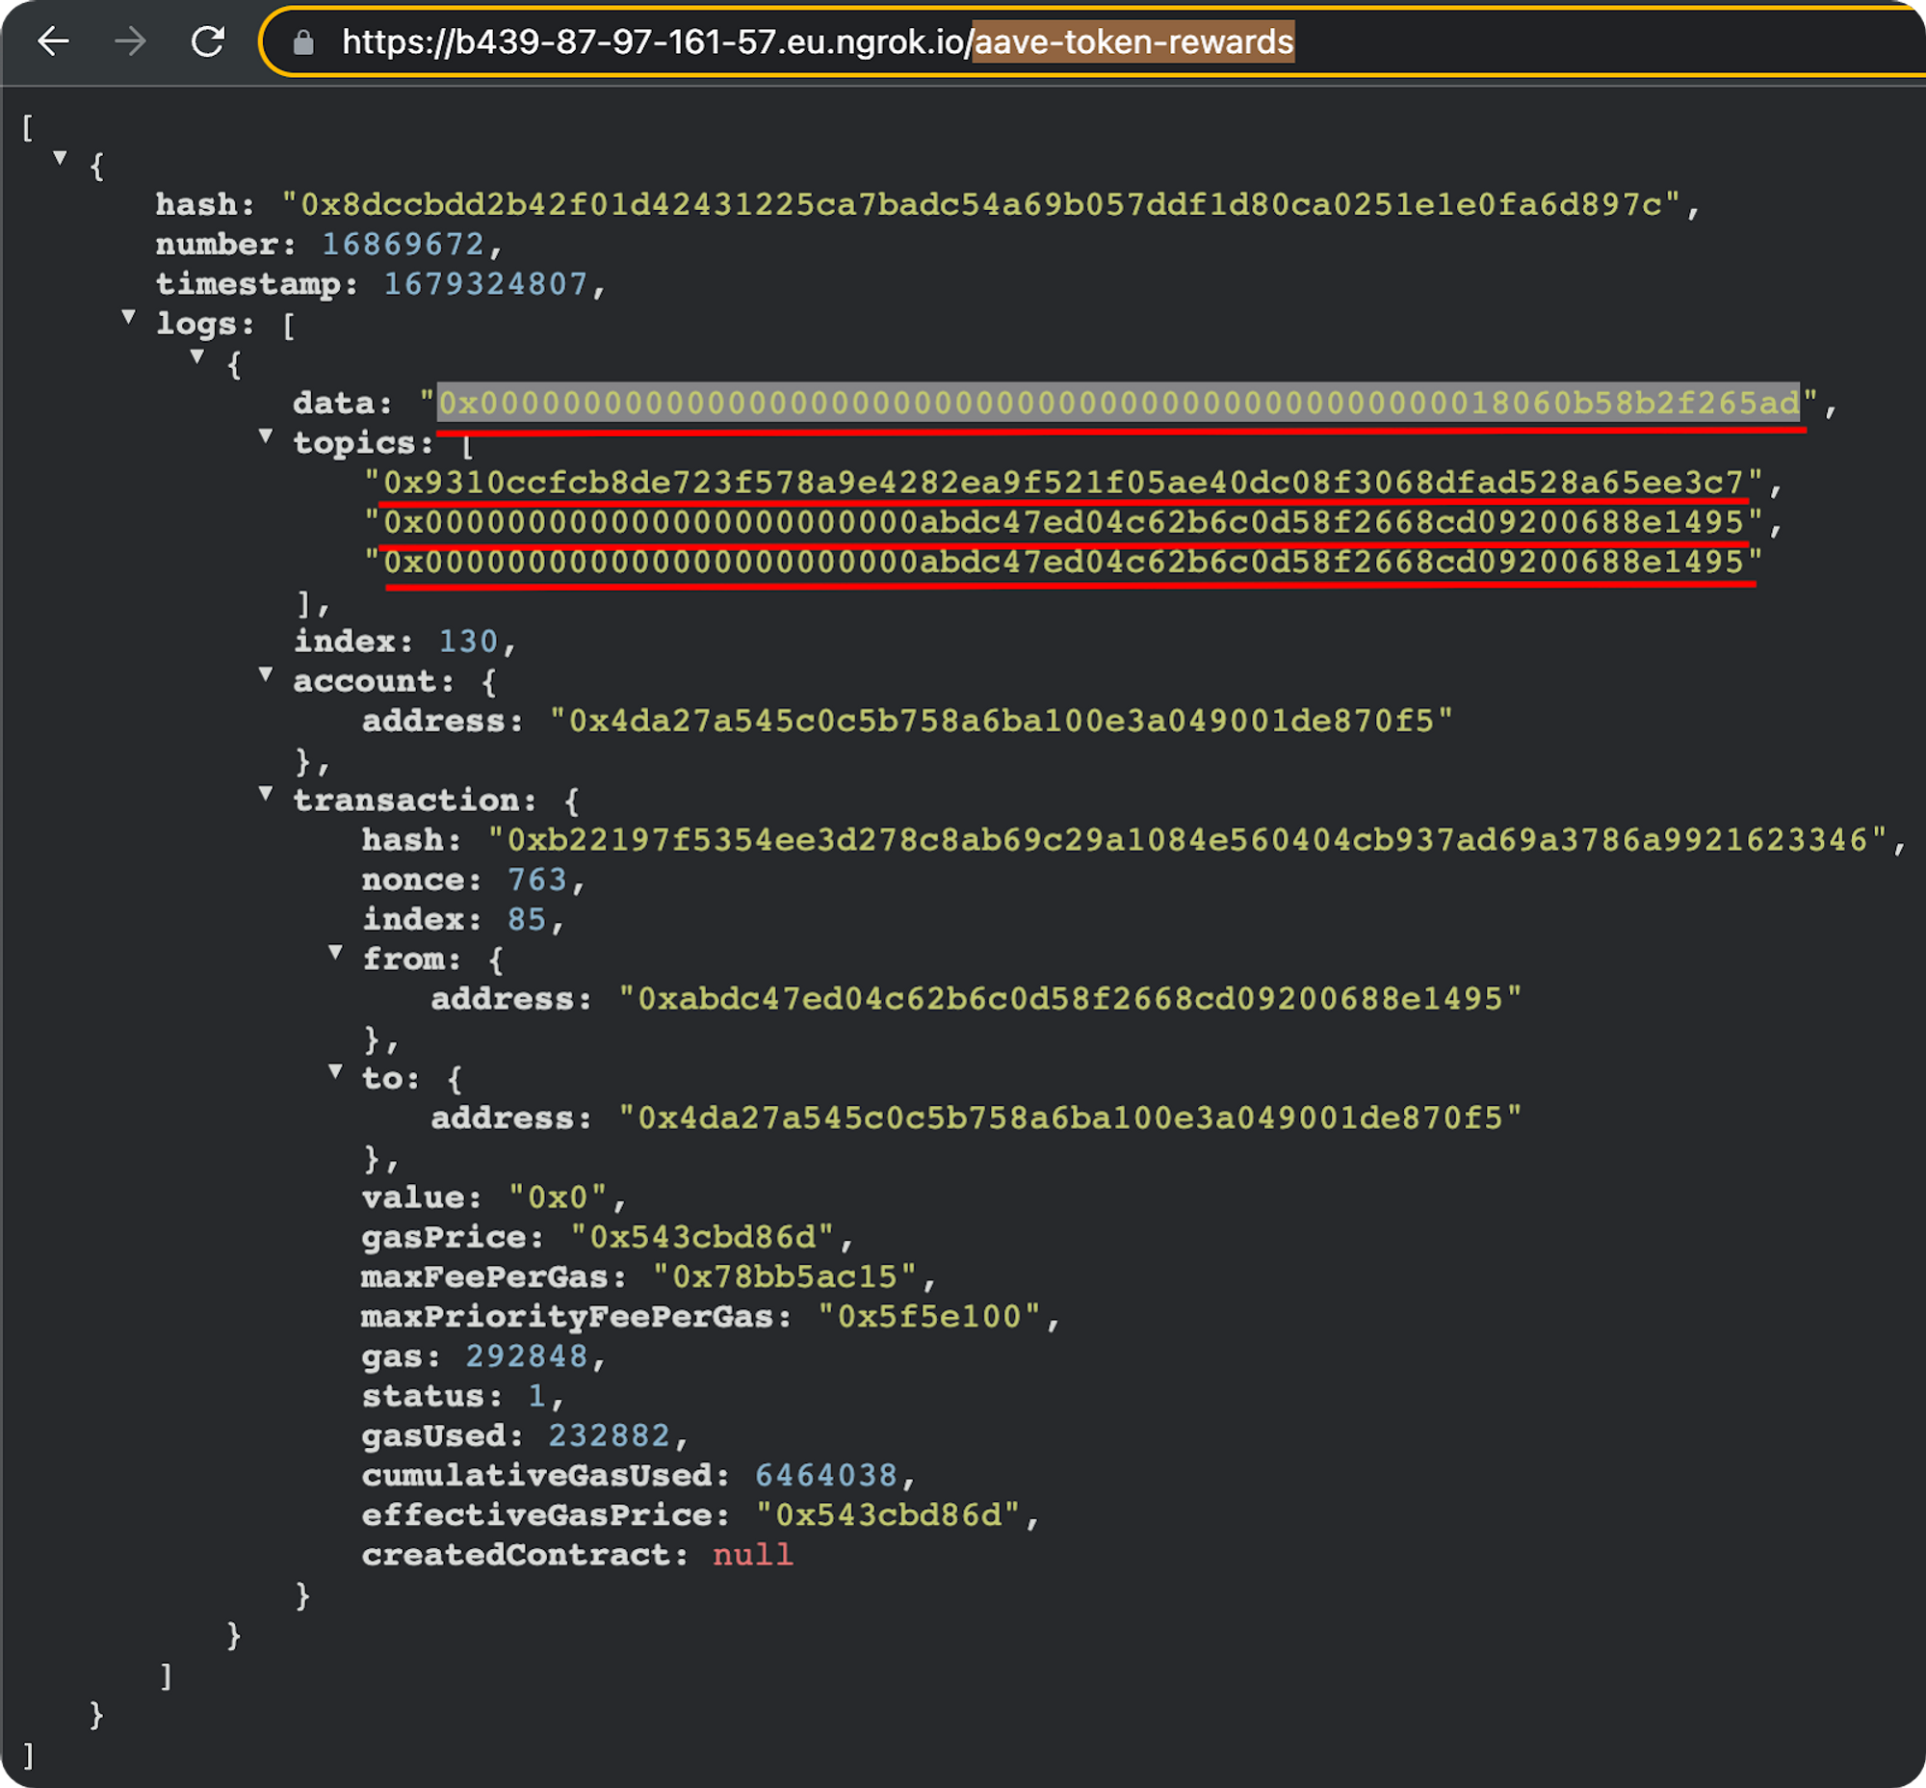Collapse the logs array
Screen dimensions: 1926x1788
pyautogui.click(x=129, y=316)
